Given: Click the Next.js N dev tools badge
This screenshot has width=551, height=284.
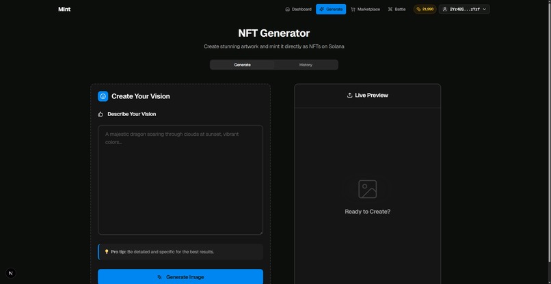Looking at the screenshot, I should 11,273.
